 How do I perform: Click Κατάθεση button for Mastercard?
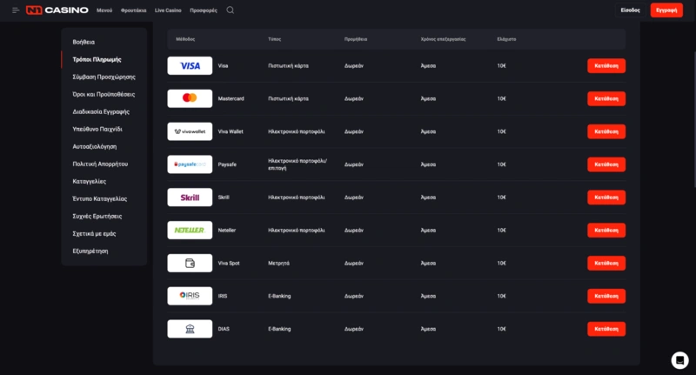pyautogui.click(x=606, y=98)
